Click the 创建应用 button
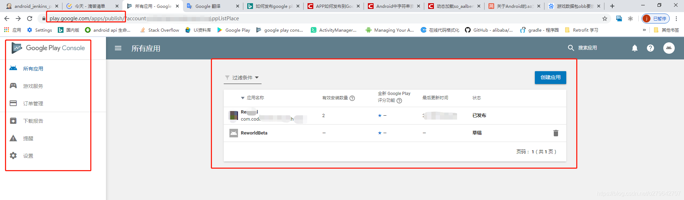This screenshot has width=684, height=200. click(550, 78)
